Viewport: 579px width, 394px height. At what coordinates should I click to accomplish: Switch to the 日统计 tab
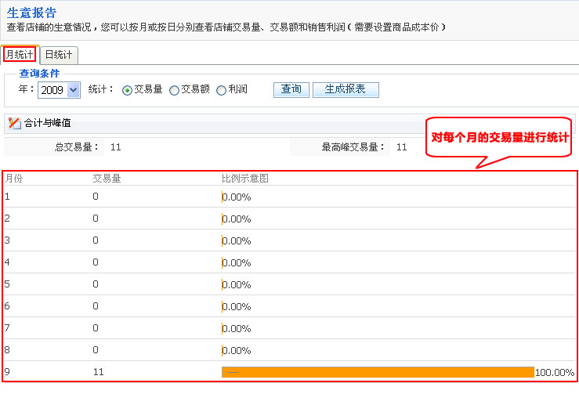tap(59, 55)
